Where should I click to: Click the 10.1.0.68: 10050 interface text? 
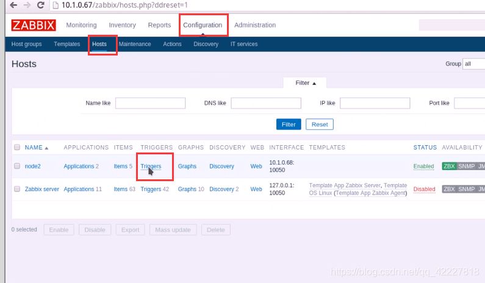click(x=282, y=166)
